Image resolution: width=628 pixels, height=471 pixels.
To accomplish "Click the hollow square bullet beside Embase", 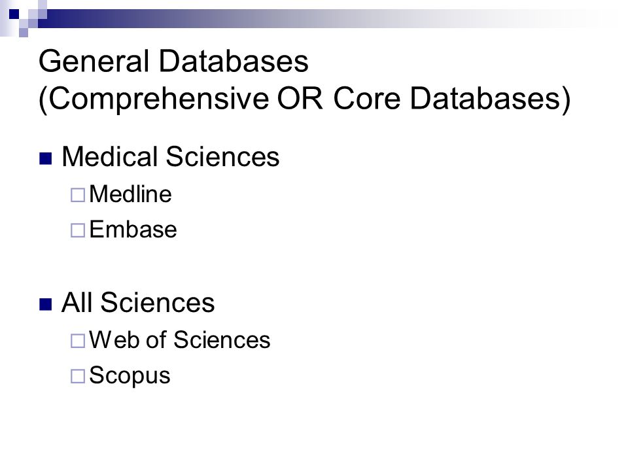I will coord(78,230).
